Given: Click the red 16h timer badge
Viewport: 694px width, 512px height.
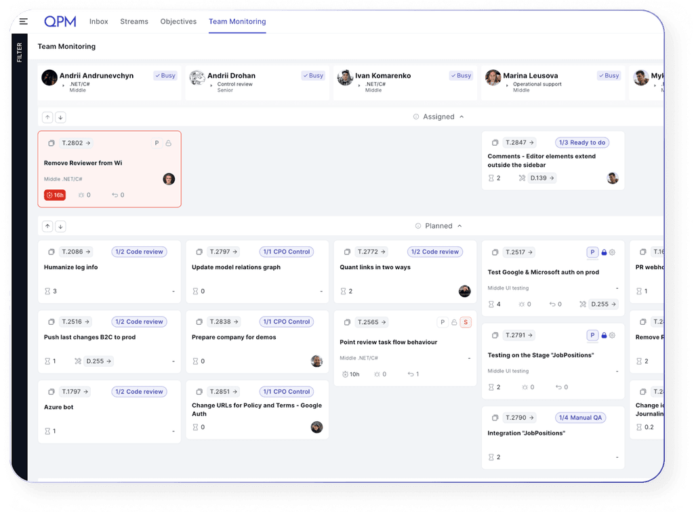Looking at the screenshot, I should 55,195.
